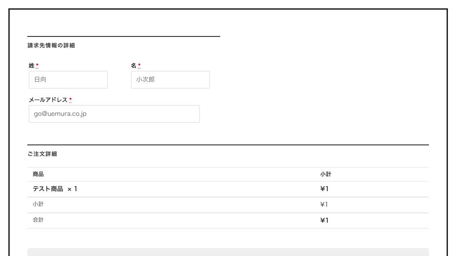Click the gray box below order table
The image size is (451, 256).
click(228, 252)
